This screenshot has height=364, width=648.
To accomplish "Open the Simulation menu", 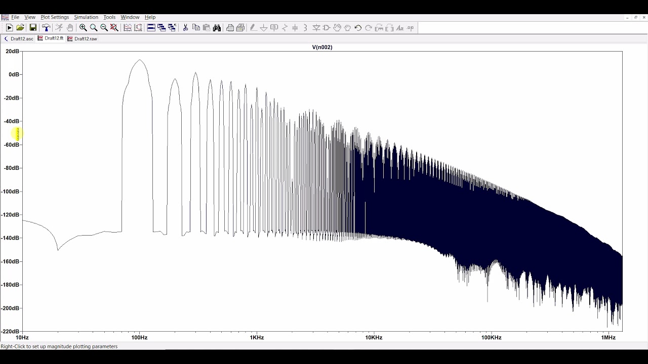I will (86, 17).
